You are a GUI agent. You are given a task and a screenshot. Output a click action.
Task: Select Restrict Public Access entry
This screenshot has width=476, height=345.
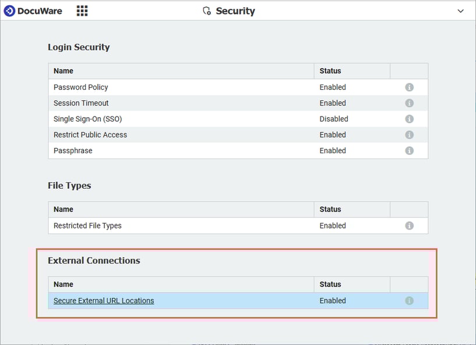click(x=90, y=135)
